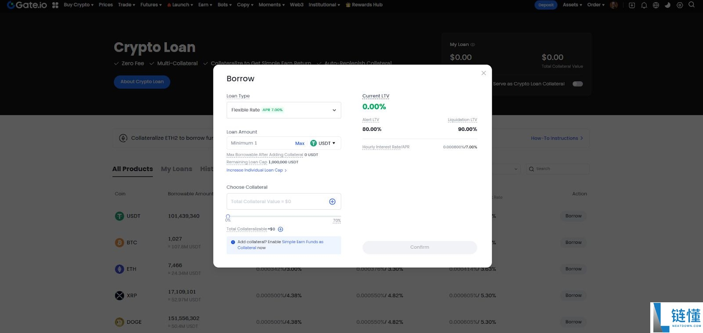Expand the Order menu
703x333 pixels.
596,5
